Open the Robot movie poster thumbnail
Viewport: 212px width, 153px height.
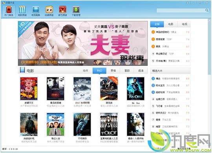pos(109,125)
